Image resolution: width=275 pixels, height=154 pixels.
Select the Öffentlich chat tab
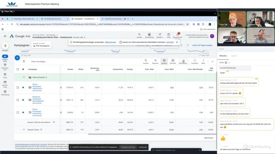(x=223, y=56)
